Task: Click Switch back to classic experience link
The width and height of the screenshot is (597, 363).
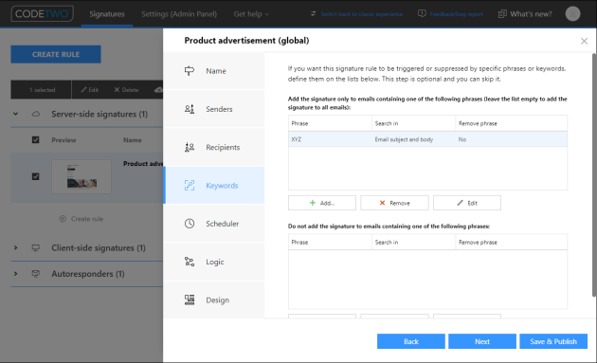Action: pyautogui.click(x=362, y=14)
